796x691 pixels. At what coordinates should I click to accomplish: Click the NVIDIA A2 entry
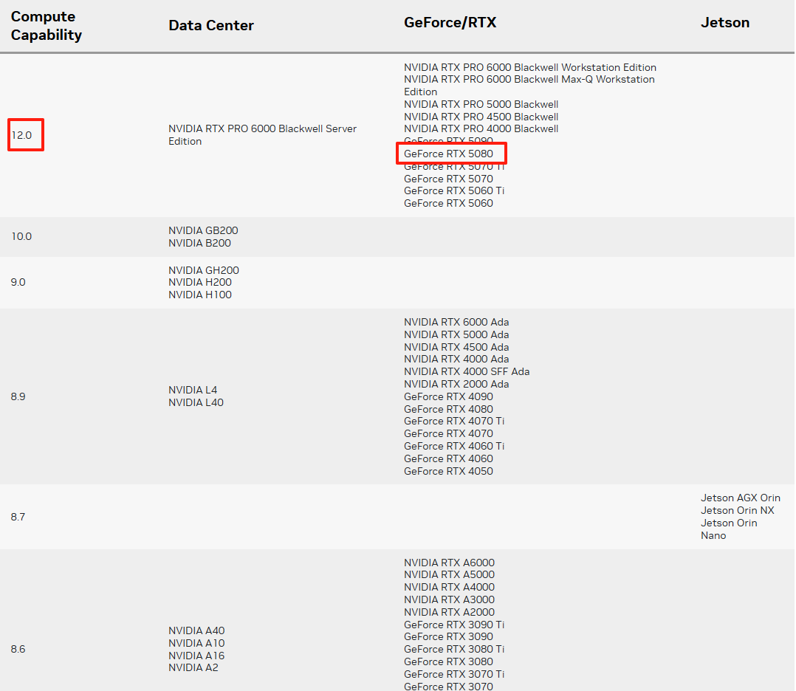[193, 667]
